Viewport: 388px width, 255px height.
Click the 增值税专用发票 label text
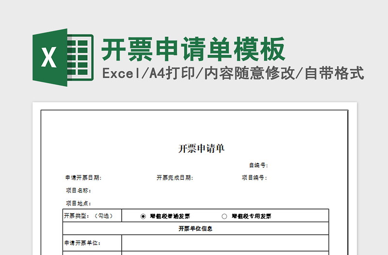pyautogui.click(x=251, y=216)
